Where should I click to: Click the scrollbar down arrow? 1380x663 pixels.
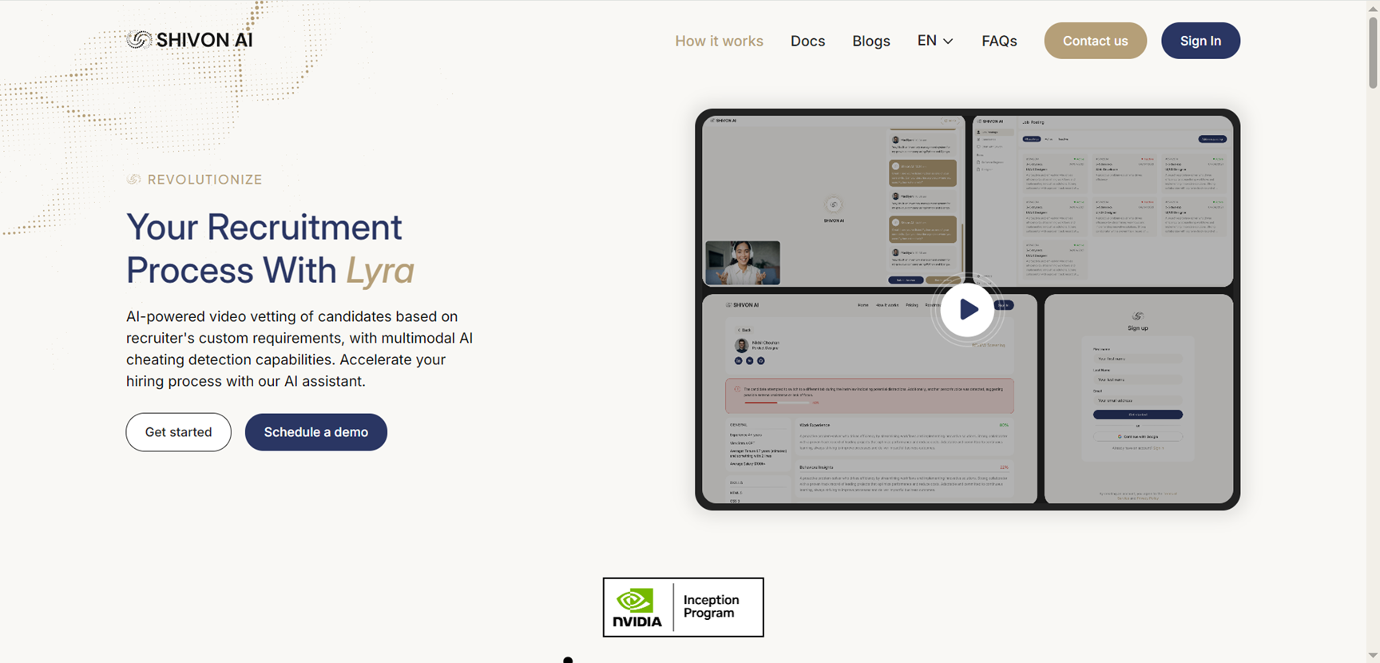pos(1373,656)
